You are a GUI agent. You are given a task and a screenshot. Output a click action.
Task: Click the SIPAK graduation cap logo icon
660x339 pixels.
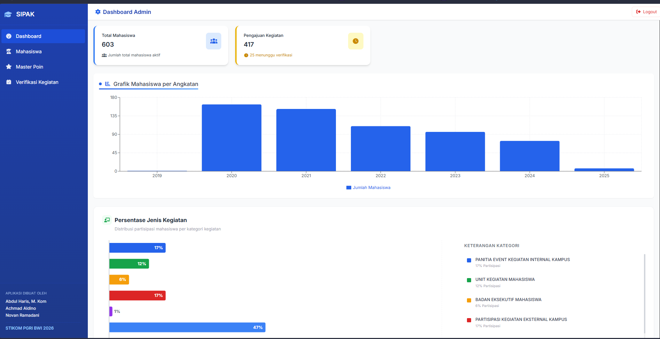coord(8,14)
